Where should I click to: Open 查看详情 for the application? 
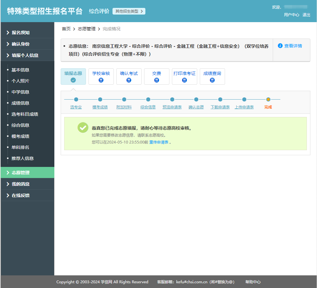(293, 46)
